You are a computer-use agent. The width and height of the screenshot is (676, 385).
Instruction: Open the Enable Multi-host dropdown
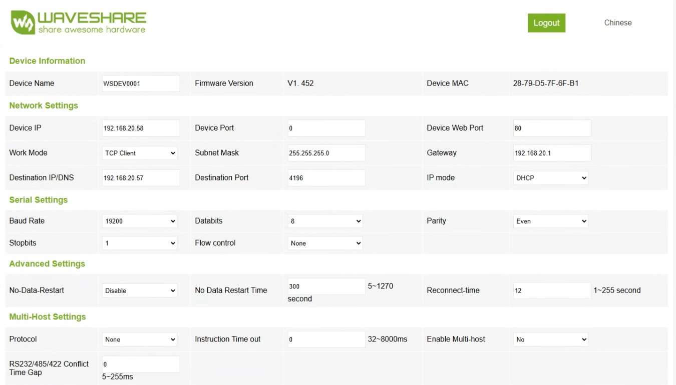550,339
